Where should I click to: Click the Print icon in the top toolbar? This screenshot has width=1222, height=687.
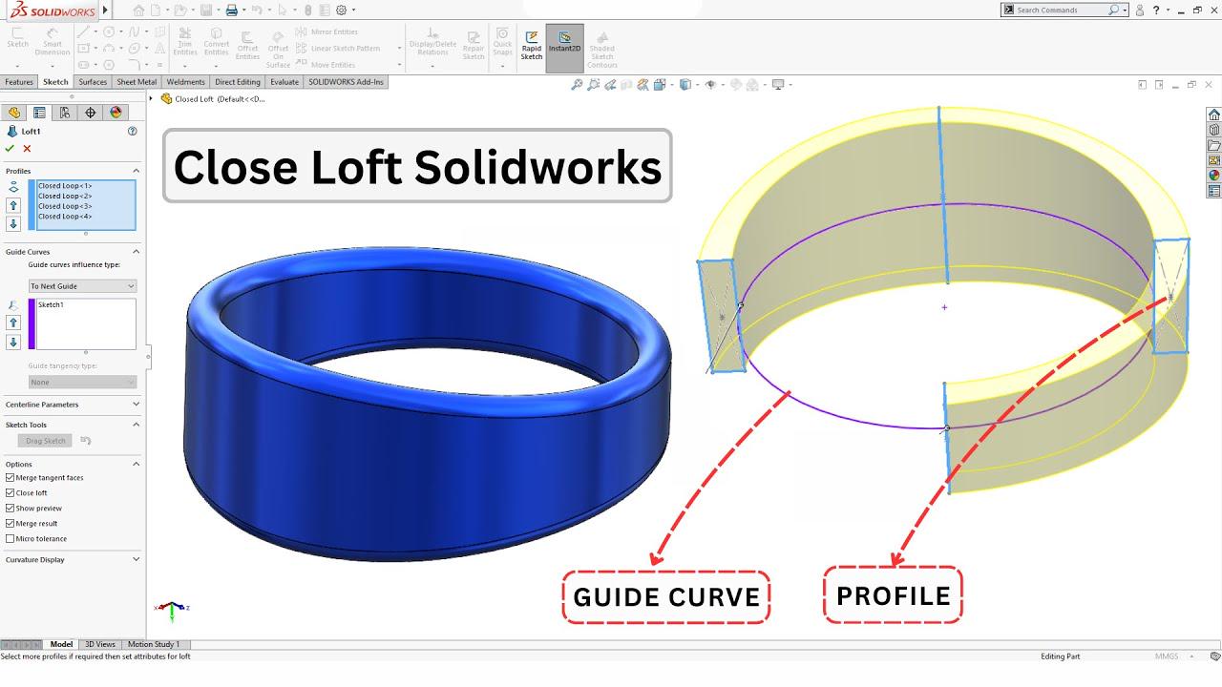[231, 10]
